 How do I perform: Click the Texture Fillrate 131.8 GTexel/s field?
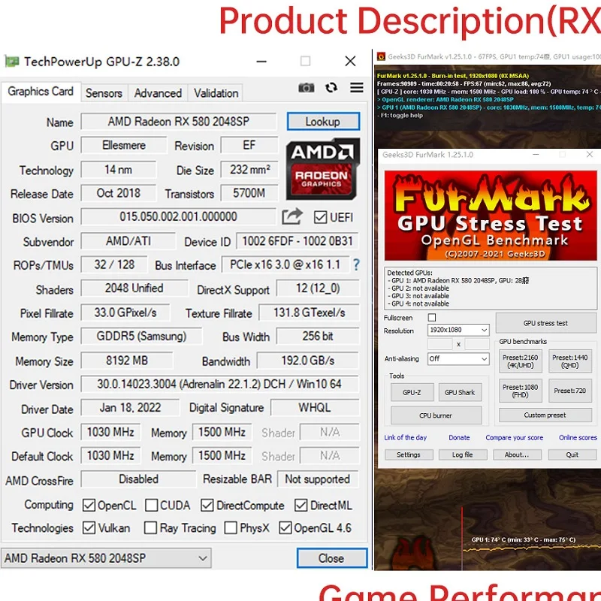tap(310, 313)
